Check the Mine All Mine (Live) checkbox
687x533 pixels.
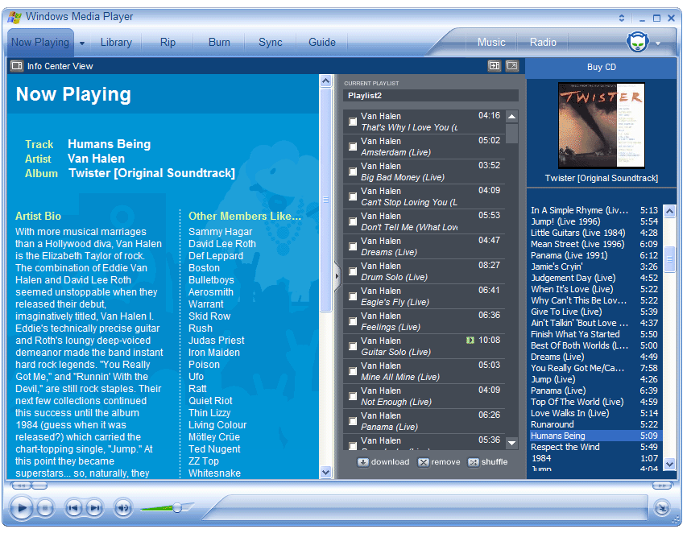(353, 371)
